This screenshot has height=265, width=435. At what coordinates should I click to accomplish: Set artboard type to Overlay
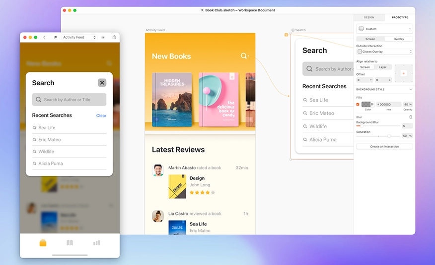(x=399, y=39)
